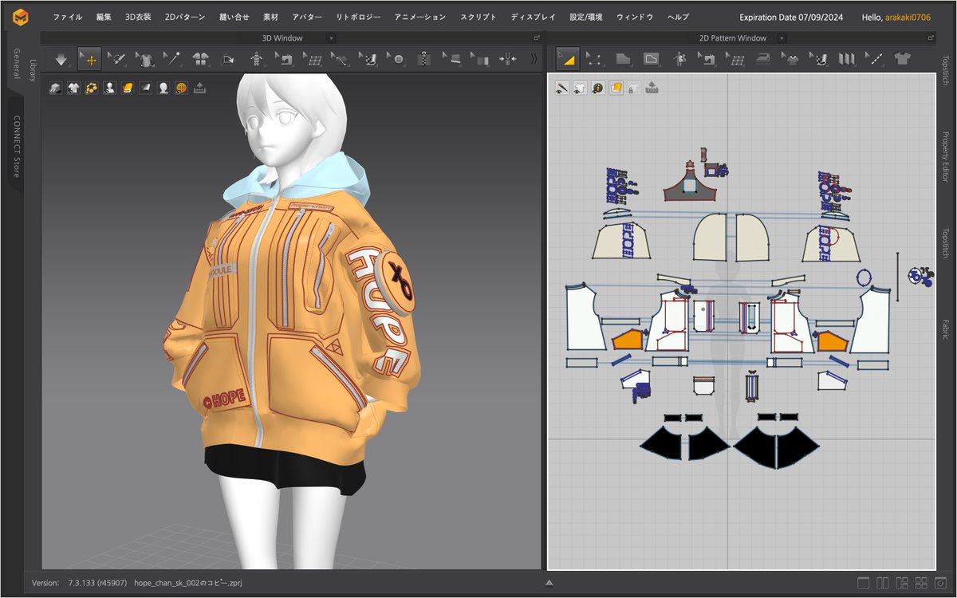This screenshot has width=957, height=598.
Task: Expand the hidden 3D toolbar tools chevron
Action: tap(534, 58)
